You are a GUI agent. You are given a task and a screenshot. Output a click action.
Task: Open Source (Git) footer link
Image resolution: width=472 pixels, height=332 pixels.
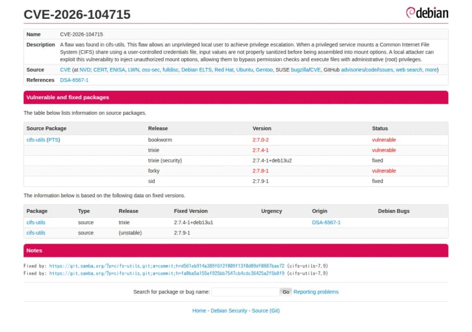pos(266,311)
